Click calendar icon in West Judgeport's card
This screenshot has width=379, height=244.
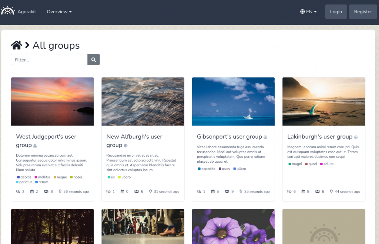32,192
